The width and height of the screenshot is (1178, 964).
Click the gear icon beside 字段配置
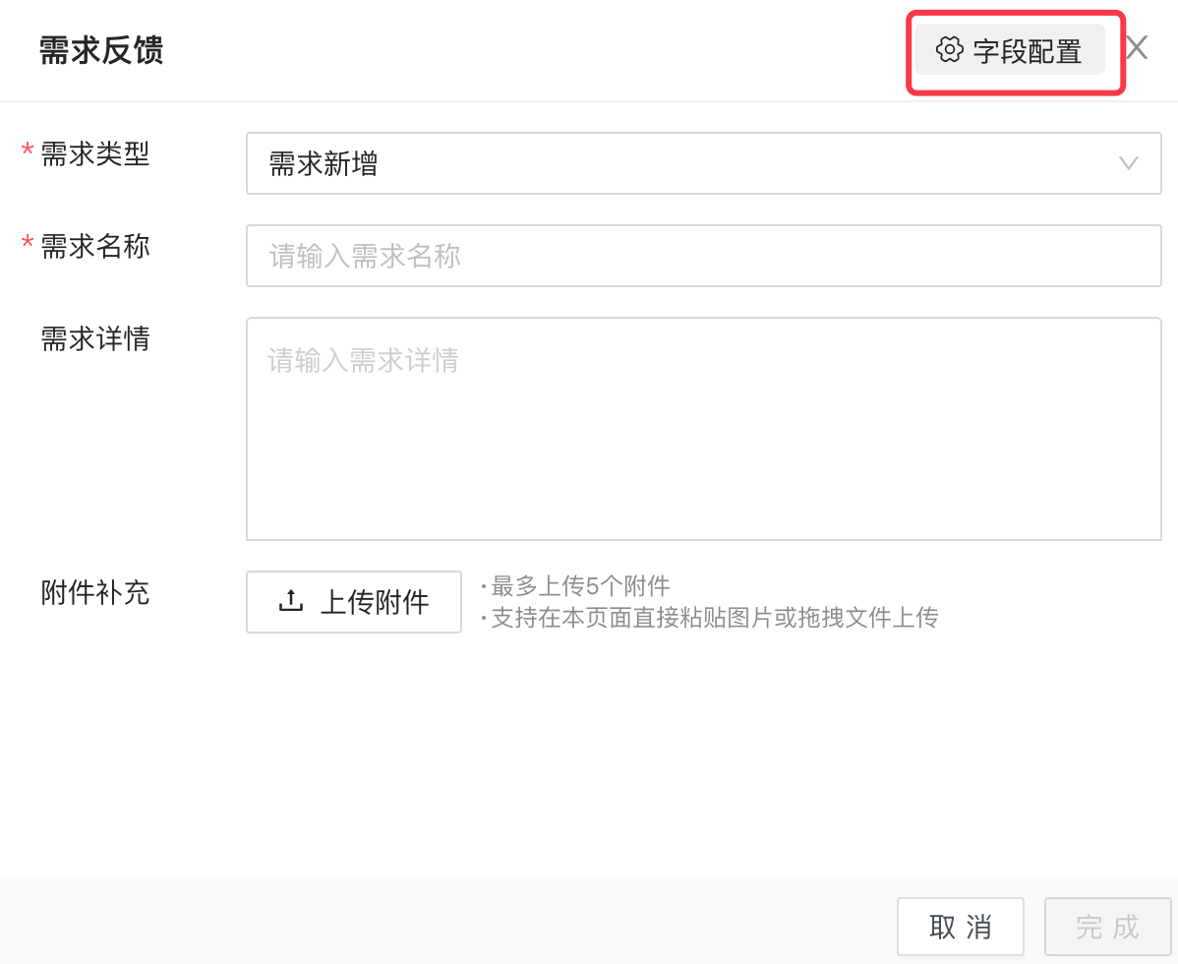(x=949, y=50)
